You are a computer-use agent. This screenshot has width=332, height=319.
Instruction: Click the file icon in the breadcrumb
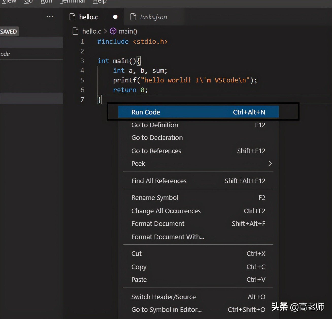pyautogui.click(x=75, y=31)
